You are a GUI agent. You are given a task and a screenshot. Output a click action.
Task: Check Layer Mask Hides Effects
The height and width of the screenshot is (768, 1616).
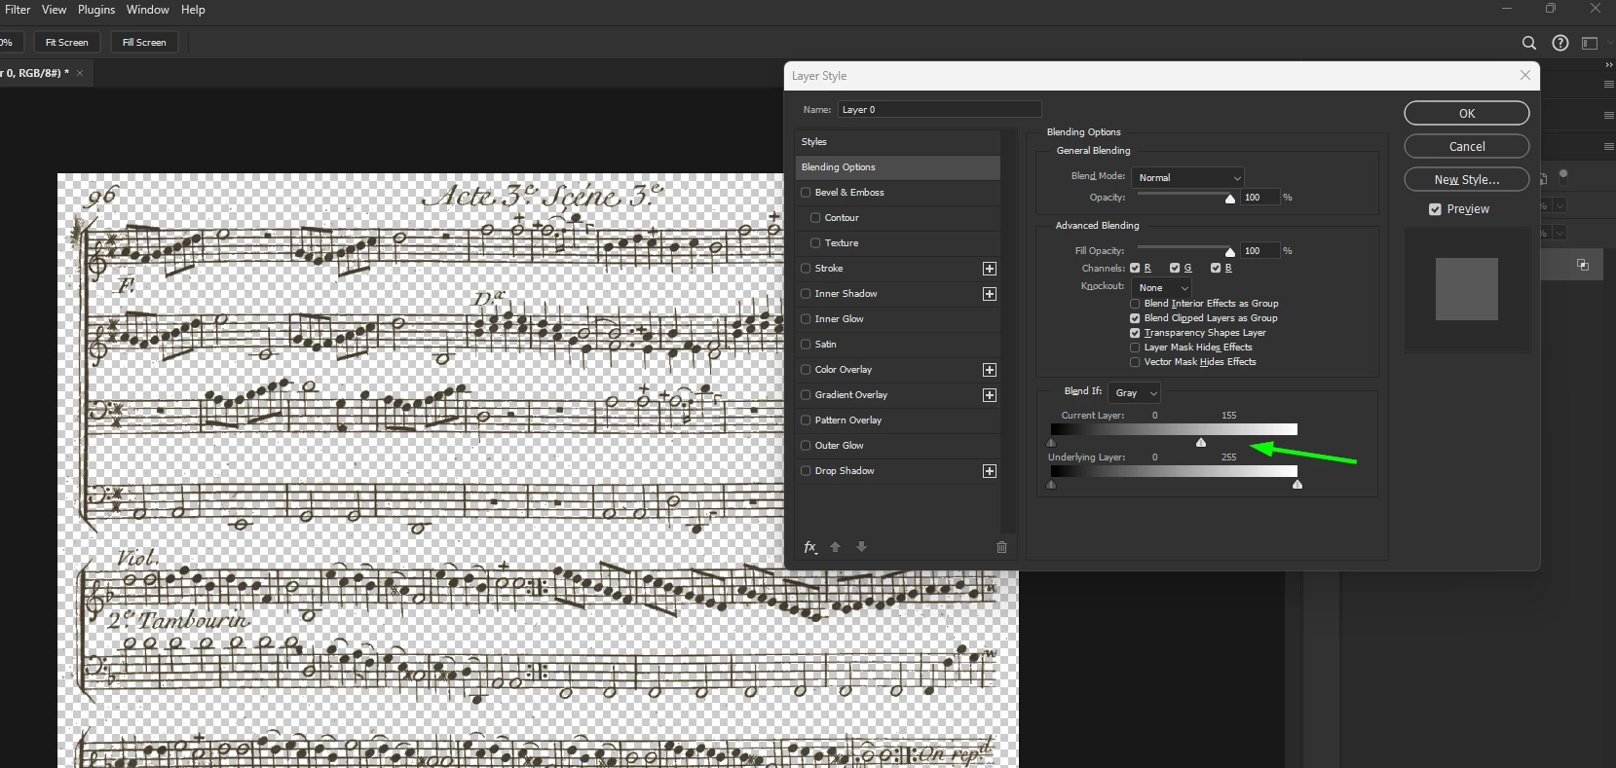click(x=1135, y=347)
